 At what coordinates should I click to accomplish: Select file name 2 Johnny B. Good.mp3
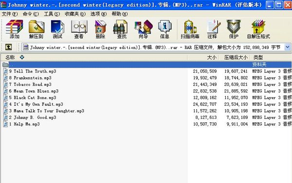tap(33, 117)
